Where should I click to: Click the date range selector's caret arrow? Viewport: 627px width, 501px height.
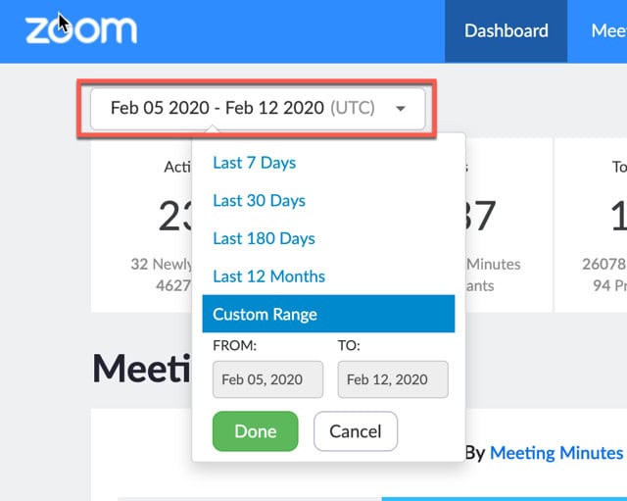coord(401,109)
